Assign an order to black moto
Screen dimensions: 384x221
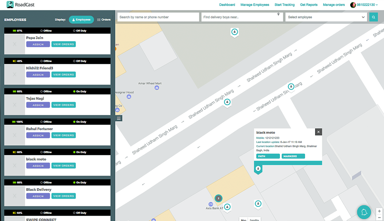tap(38, 166)
